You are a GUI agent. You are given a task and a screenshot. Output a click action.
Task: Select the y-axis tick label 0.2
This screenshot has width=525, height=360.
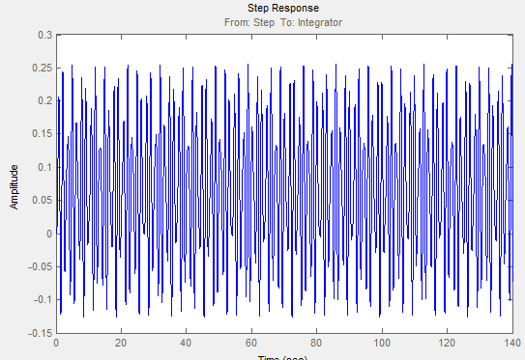tap(44, 100)
